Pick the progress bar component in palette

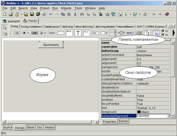click(x=130, y=33)
